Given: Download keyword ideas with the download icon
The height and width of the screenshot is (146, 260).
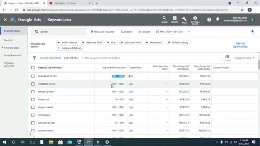Looking at the screenshot, I should click(252, 32).
